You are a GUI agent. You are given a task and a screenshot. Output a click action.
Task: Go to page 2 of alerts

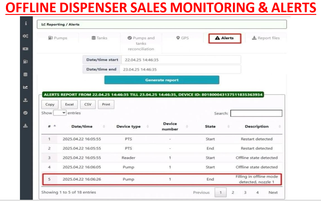(233, 192)
